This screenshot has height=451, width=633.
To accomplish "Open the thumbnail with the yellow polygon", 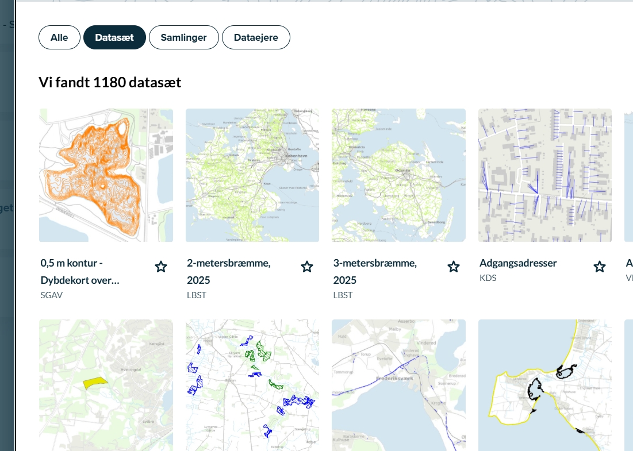I will pos(106,385).
